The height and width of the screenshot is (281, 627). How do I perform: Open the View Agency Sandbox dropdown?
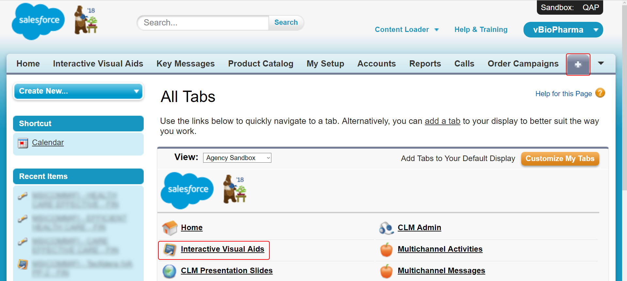pos(237,158)
